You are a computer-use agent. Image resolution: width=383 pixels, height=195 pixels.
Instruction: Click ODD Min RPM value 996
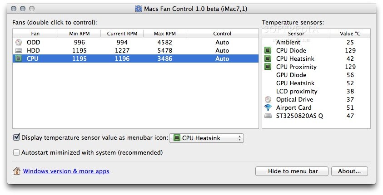click(x=80, y=43)
